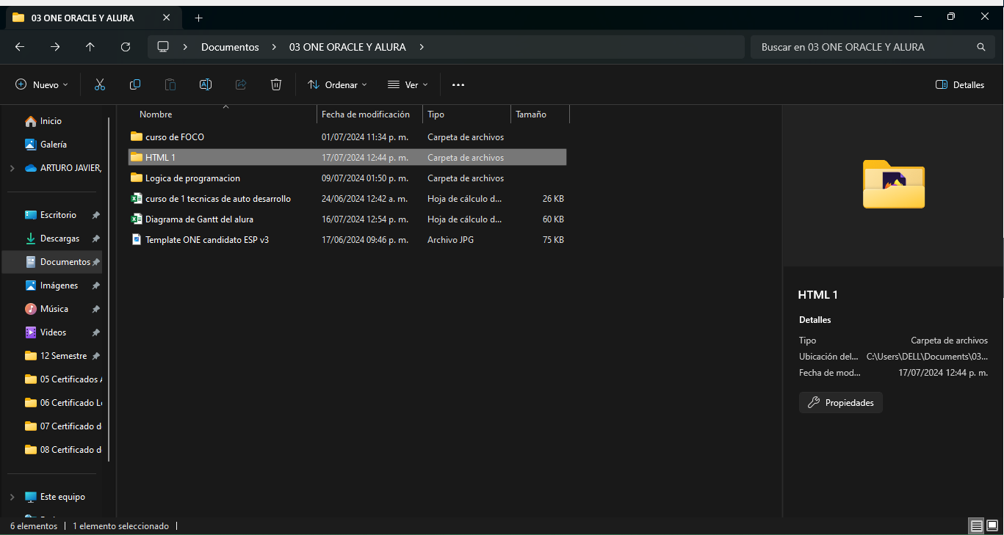Switch to details list view icon in status bar
This screenshot has height=535, width=1004.
976,525
